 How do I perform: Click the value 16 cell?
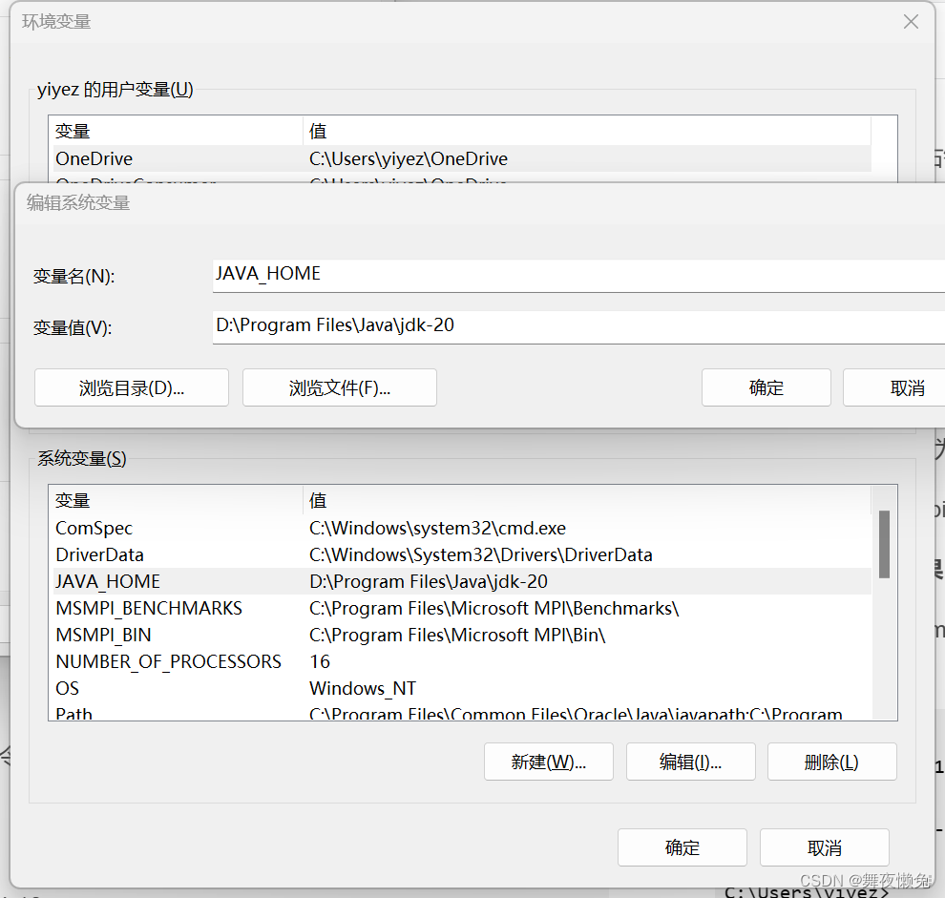(x=320, y=661)
